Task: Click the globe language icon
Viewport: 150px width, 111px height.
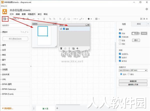Action: click(x=147, y=9)
